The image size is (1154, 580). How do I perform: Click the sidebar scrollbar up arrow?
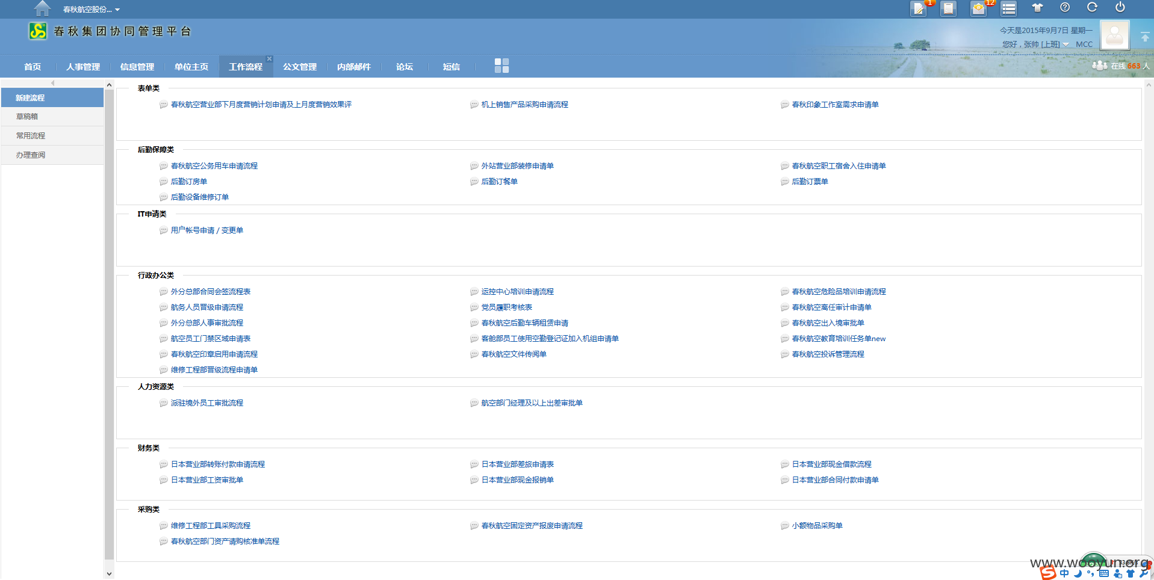coord(109,85)
